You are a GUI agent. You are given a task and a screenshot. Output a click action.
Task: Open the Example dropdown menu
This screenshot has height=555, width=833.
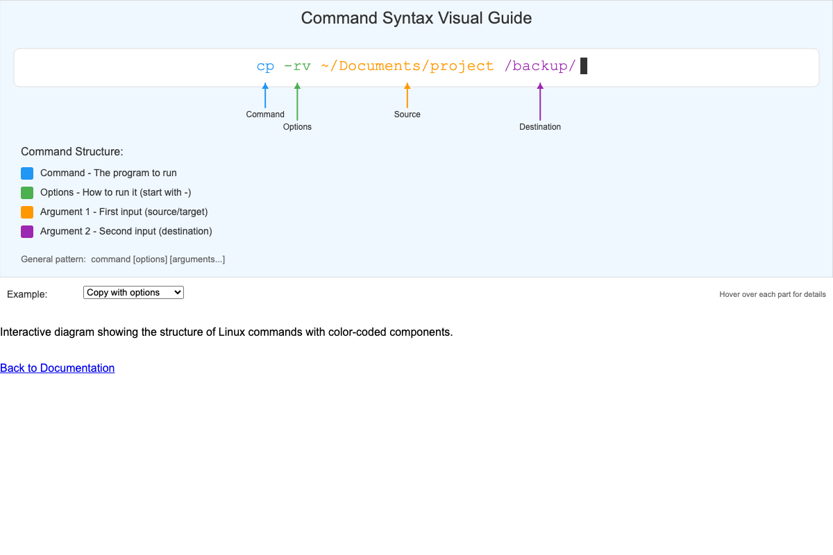pyautogui.click(x=133, y=292)
